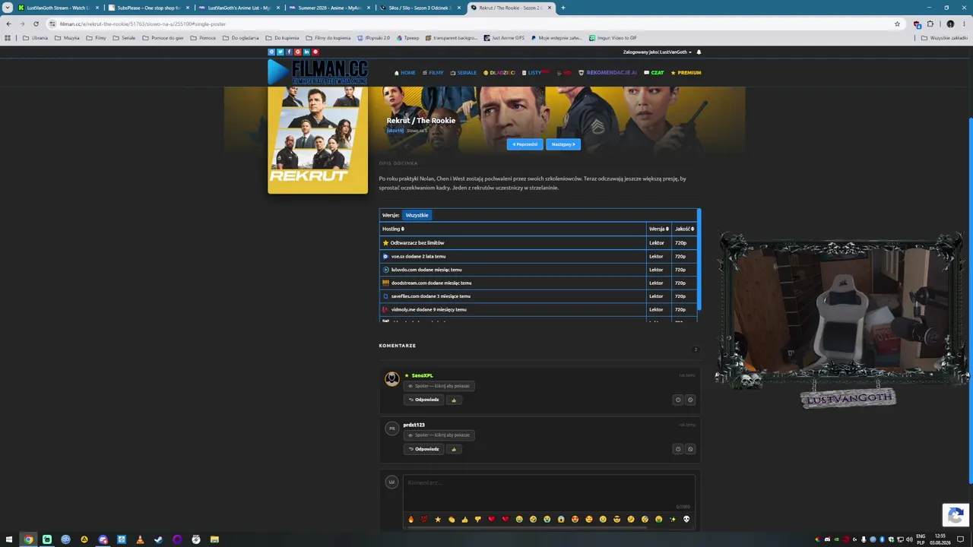Click the hosting table's blue scrollbar

[x=699, y=260]
